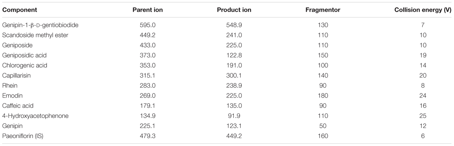454x146 pixels.
Task: Click Rhein product ion value 238.9
Action: point(234,85)
